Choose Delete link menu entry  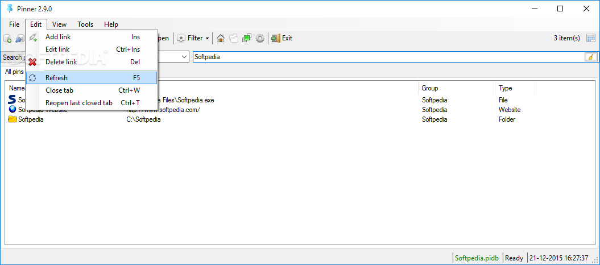click(x=92, y=62)
